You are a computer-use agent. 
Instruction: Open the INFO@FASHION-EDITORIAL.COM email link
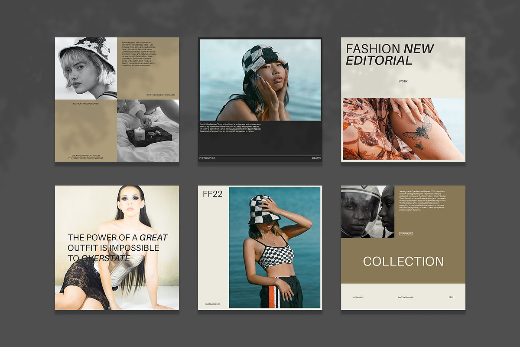(161, 95)
